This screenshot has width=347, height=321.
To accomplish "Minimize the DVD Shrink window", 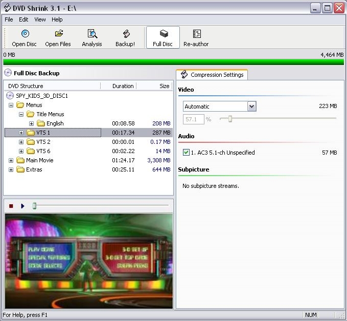I will coord(315,8).
